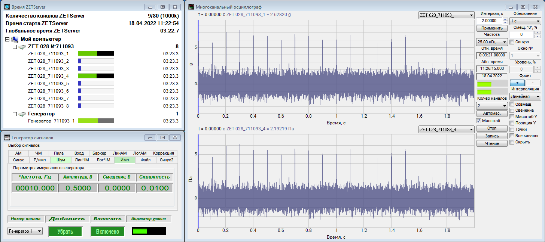This screenshot has width=545, height=242.
Task: Click the Генератор сигналов window title icon
Action: tap(7, 137)
